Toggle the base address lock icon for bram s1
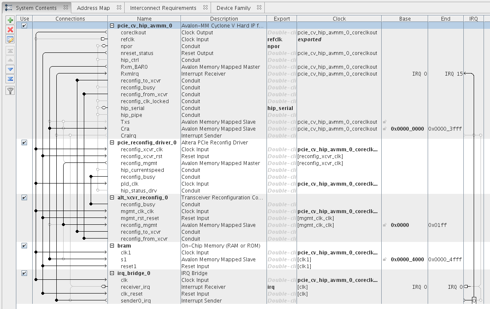Image resolution: width=490 pixels, height=309 pixels. [385, 260]
